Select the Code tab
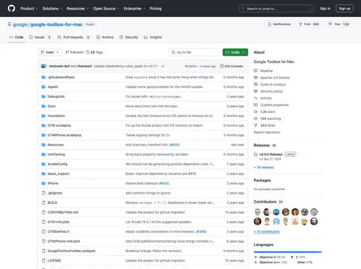Viewport: 361px width, 269px height. (x=16, y=37)
